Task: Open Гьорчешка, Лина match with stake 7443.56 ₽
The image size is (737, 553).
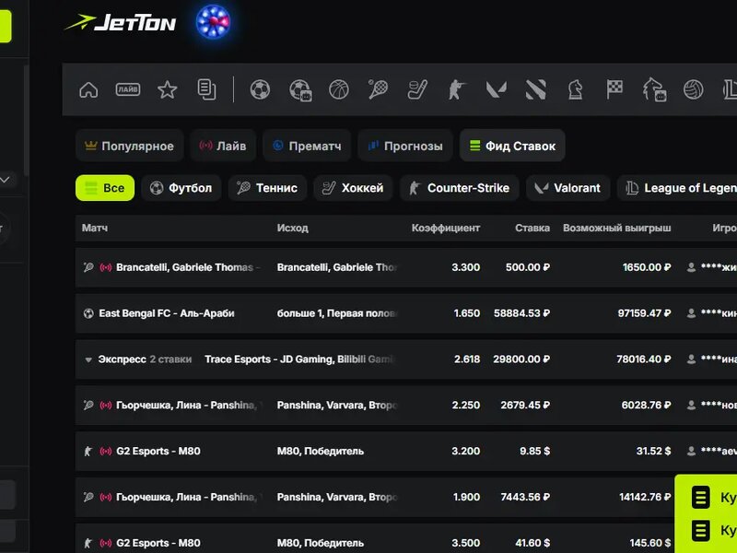Action: (x=190, y=497)
